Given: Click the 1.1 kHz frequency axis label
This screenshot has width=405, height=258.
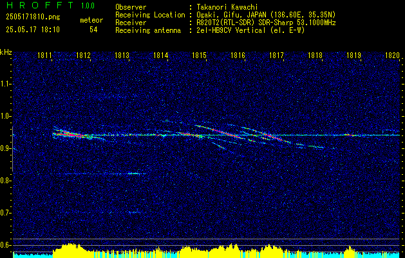Looking at the screenshot, I should click(5, 84).
